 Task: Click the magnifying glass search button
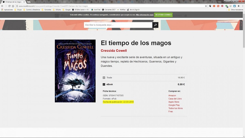click(x=155, y=25)
